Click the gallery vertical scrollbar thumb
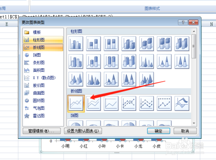Viewport: 216px width, 160px height. (x=194, y=46)
